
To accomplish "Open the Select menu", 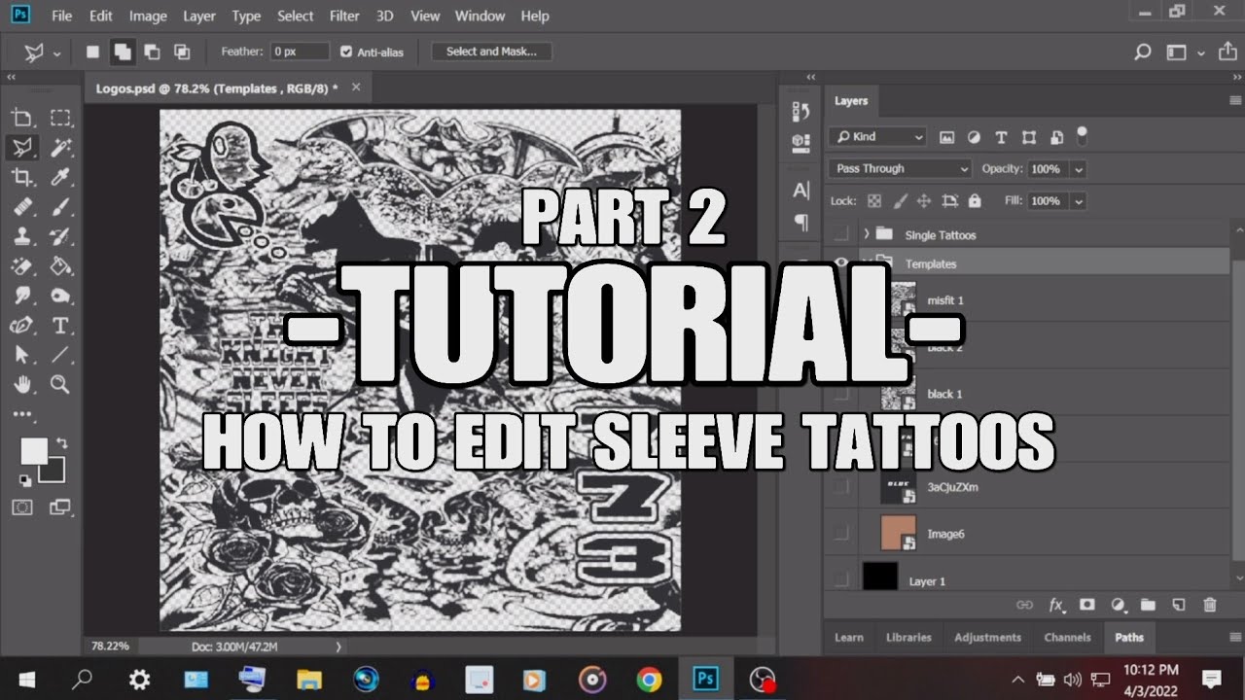I will [x=295, y=16].
